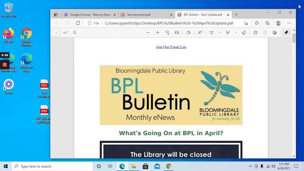The image size is (304, 171).
Task: Open Task View
Action: (x=110, y=166)
